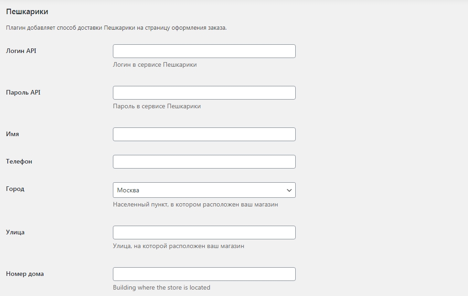Click the Имя field label
The width and height of the screenshot is (468, 296).
tap(12, 134)
